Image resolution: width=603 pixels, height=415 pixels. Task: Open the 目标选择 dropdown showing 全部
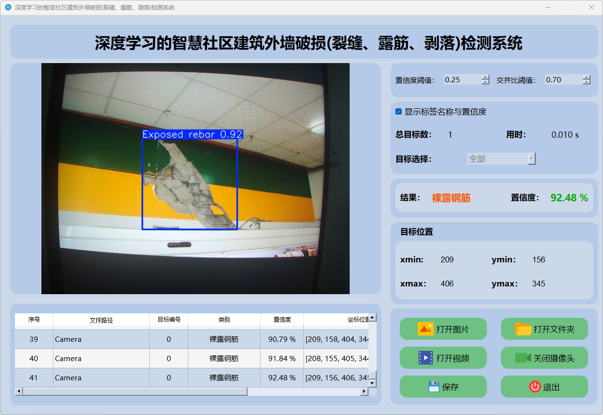(501, 158)
